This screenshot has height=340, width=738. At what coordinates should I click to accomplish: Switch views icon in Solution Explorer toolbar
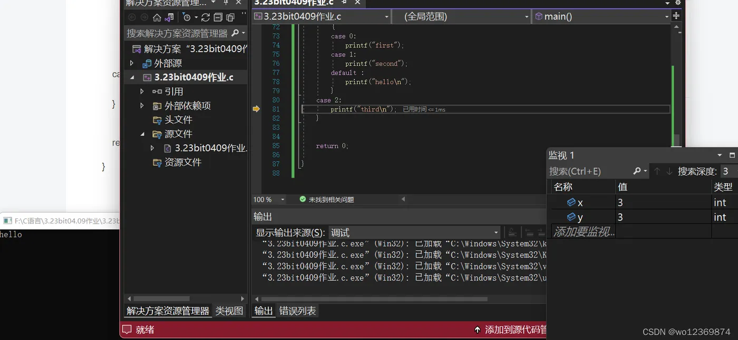(169, 17)
